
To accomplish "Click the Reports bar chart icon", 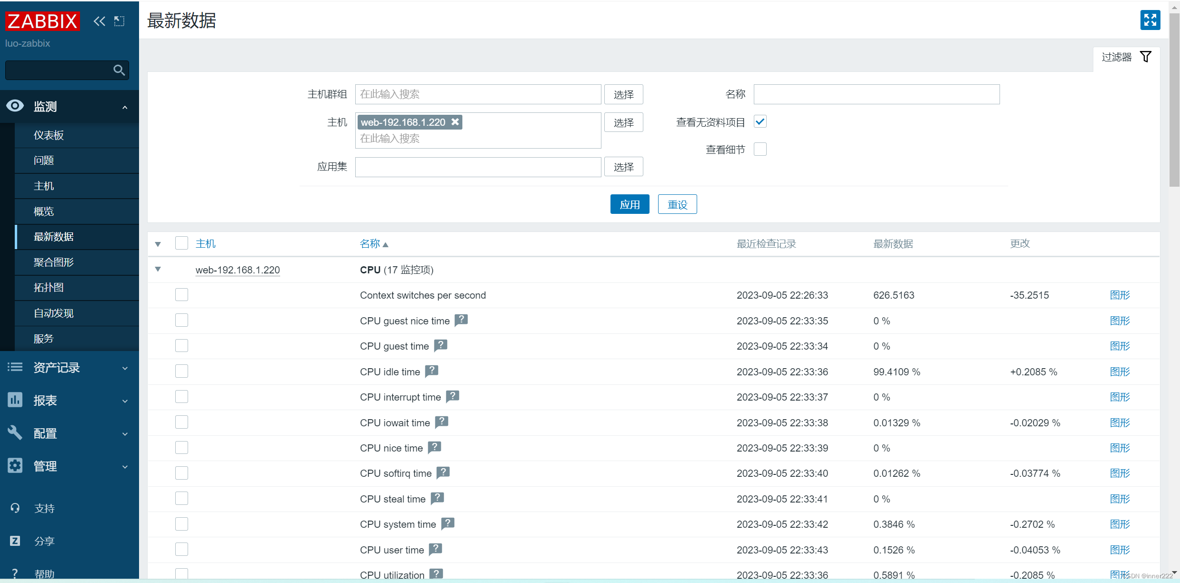I will (15, 400).
